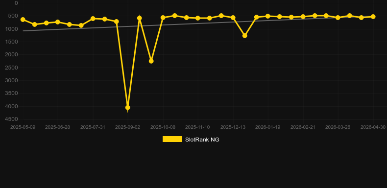The height and width of the screenshot is (188, 387).
Task: Click the 2025-11-10 x-axis date label
Action: tap(197, 127)
